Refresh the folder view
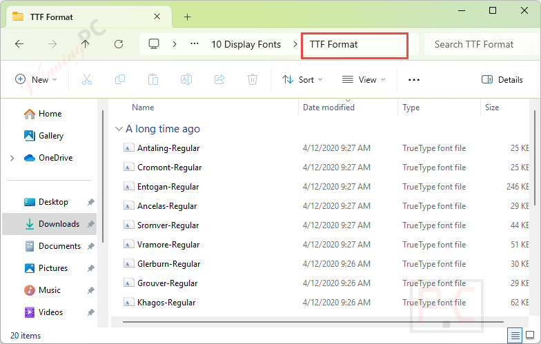 (x=119, y=44)
